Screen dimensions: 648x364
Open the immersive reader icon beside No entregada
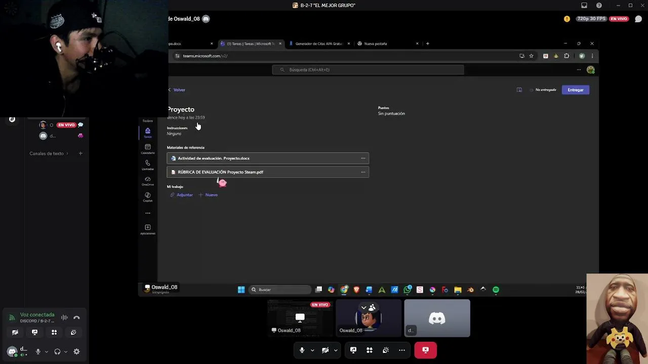pos(519,90)
